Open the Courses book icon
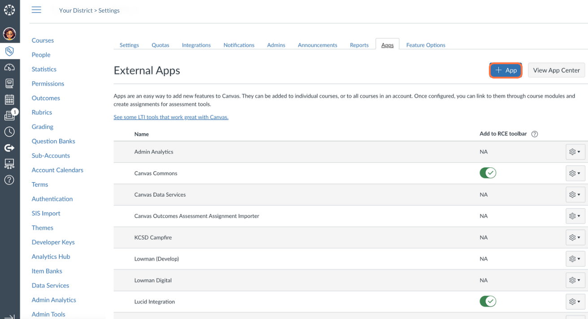This screenshot has width=588, height=319. (x=9, y=83)
